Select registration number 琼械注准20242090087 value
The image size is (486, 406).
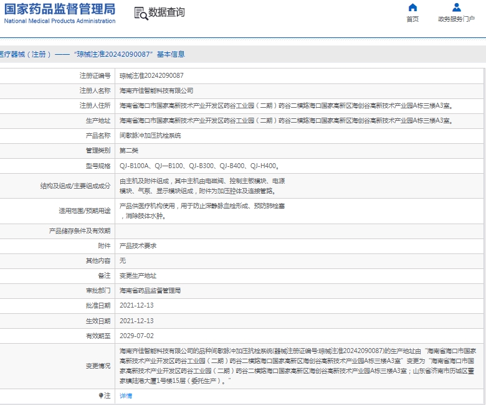[x=151, y=76]
